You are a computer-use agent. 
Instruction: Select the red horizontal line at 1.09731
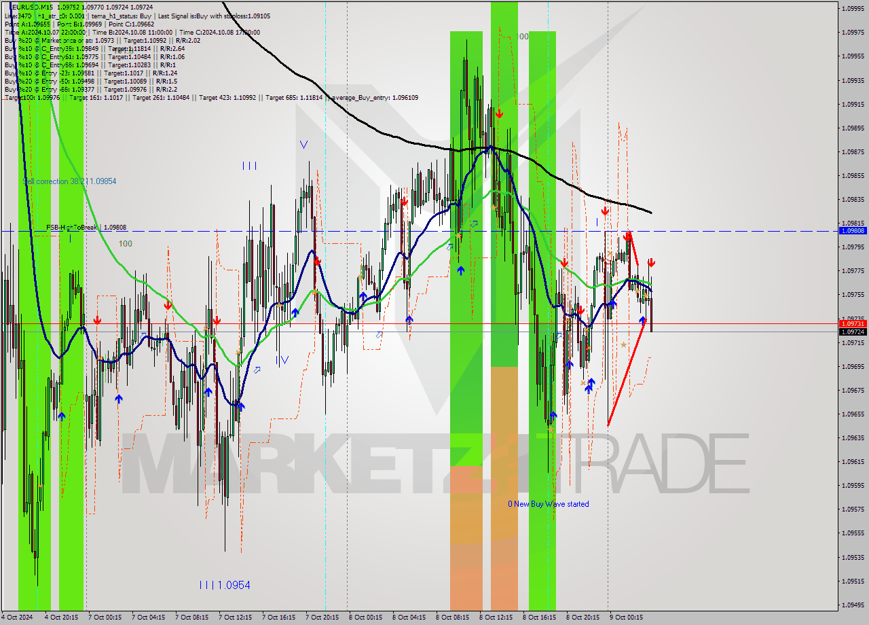point(420,324)
